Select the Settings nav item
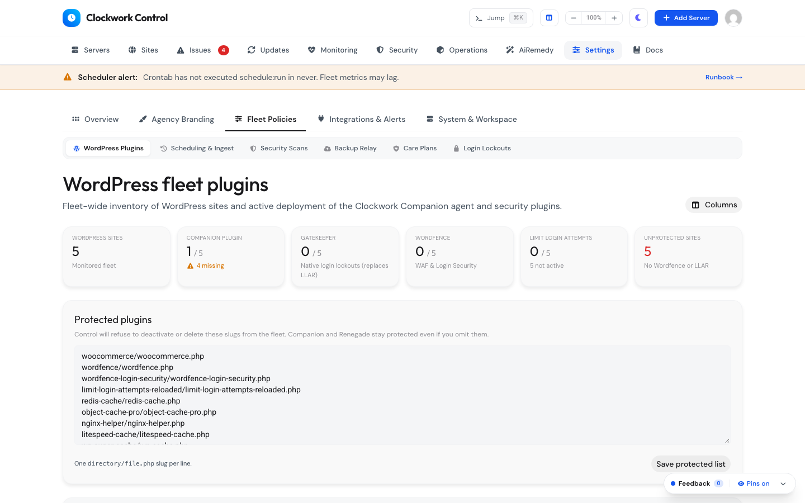The height and width of the screenshot is (503, 805). [x=593, y=50]
